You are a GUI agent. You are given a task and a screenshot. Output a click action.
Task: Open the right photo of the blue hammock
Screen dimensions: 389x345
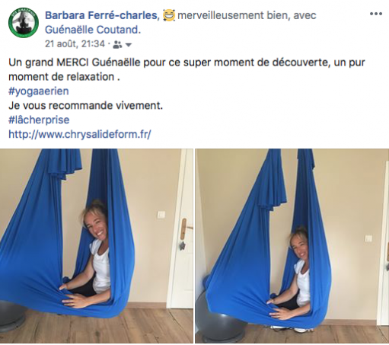point(292,246)
